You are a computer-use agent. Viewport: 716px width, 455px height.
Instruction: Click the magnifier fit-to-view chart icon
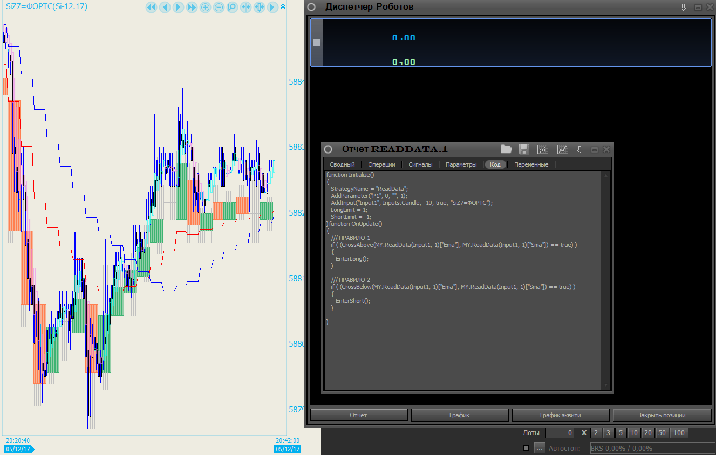tap(232, 7)
